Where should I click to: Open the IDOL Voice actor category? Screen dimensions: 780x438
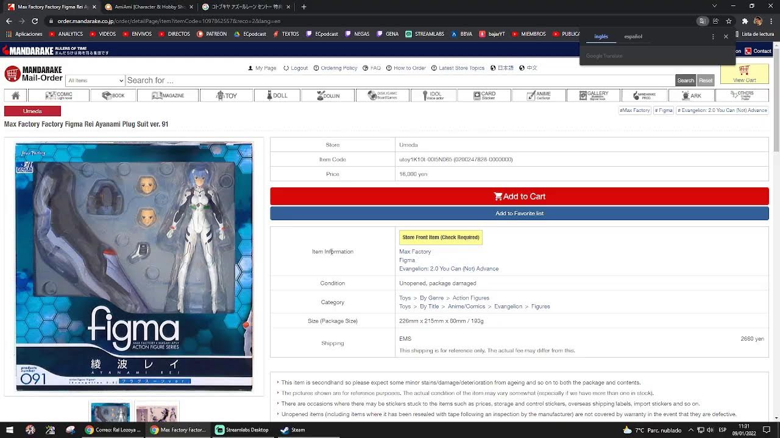pos(432,96)
